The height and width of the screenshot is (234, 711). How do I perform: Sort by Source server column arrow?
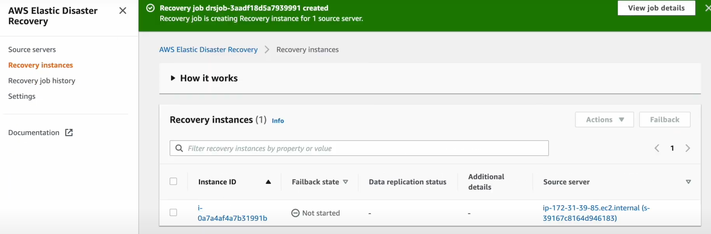tap(688, 182)
